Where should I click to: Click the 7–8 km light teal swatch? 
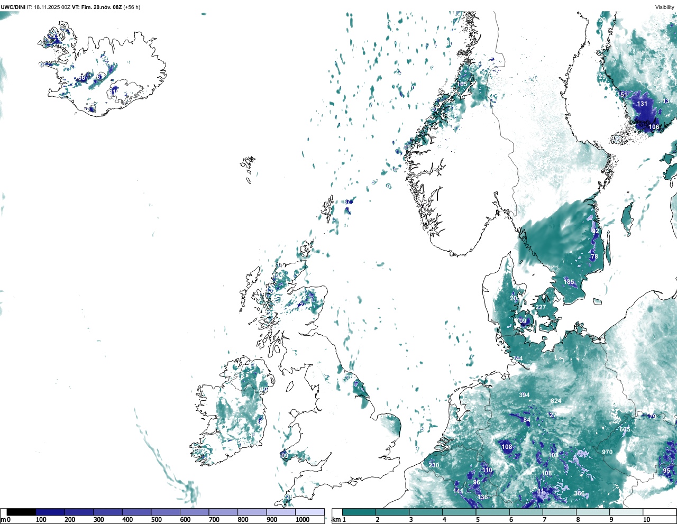(559, 512)
